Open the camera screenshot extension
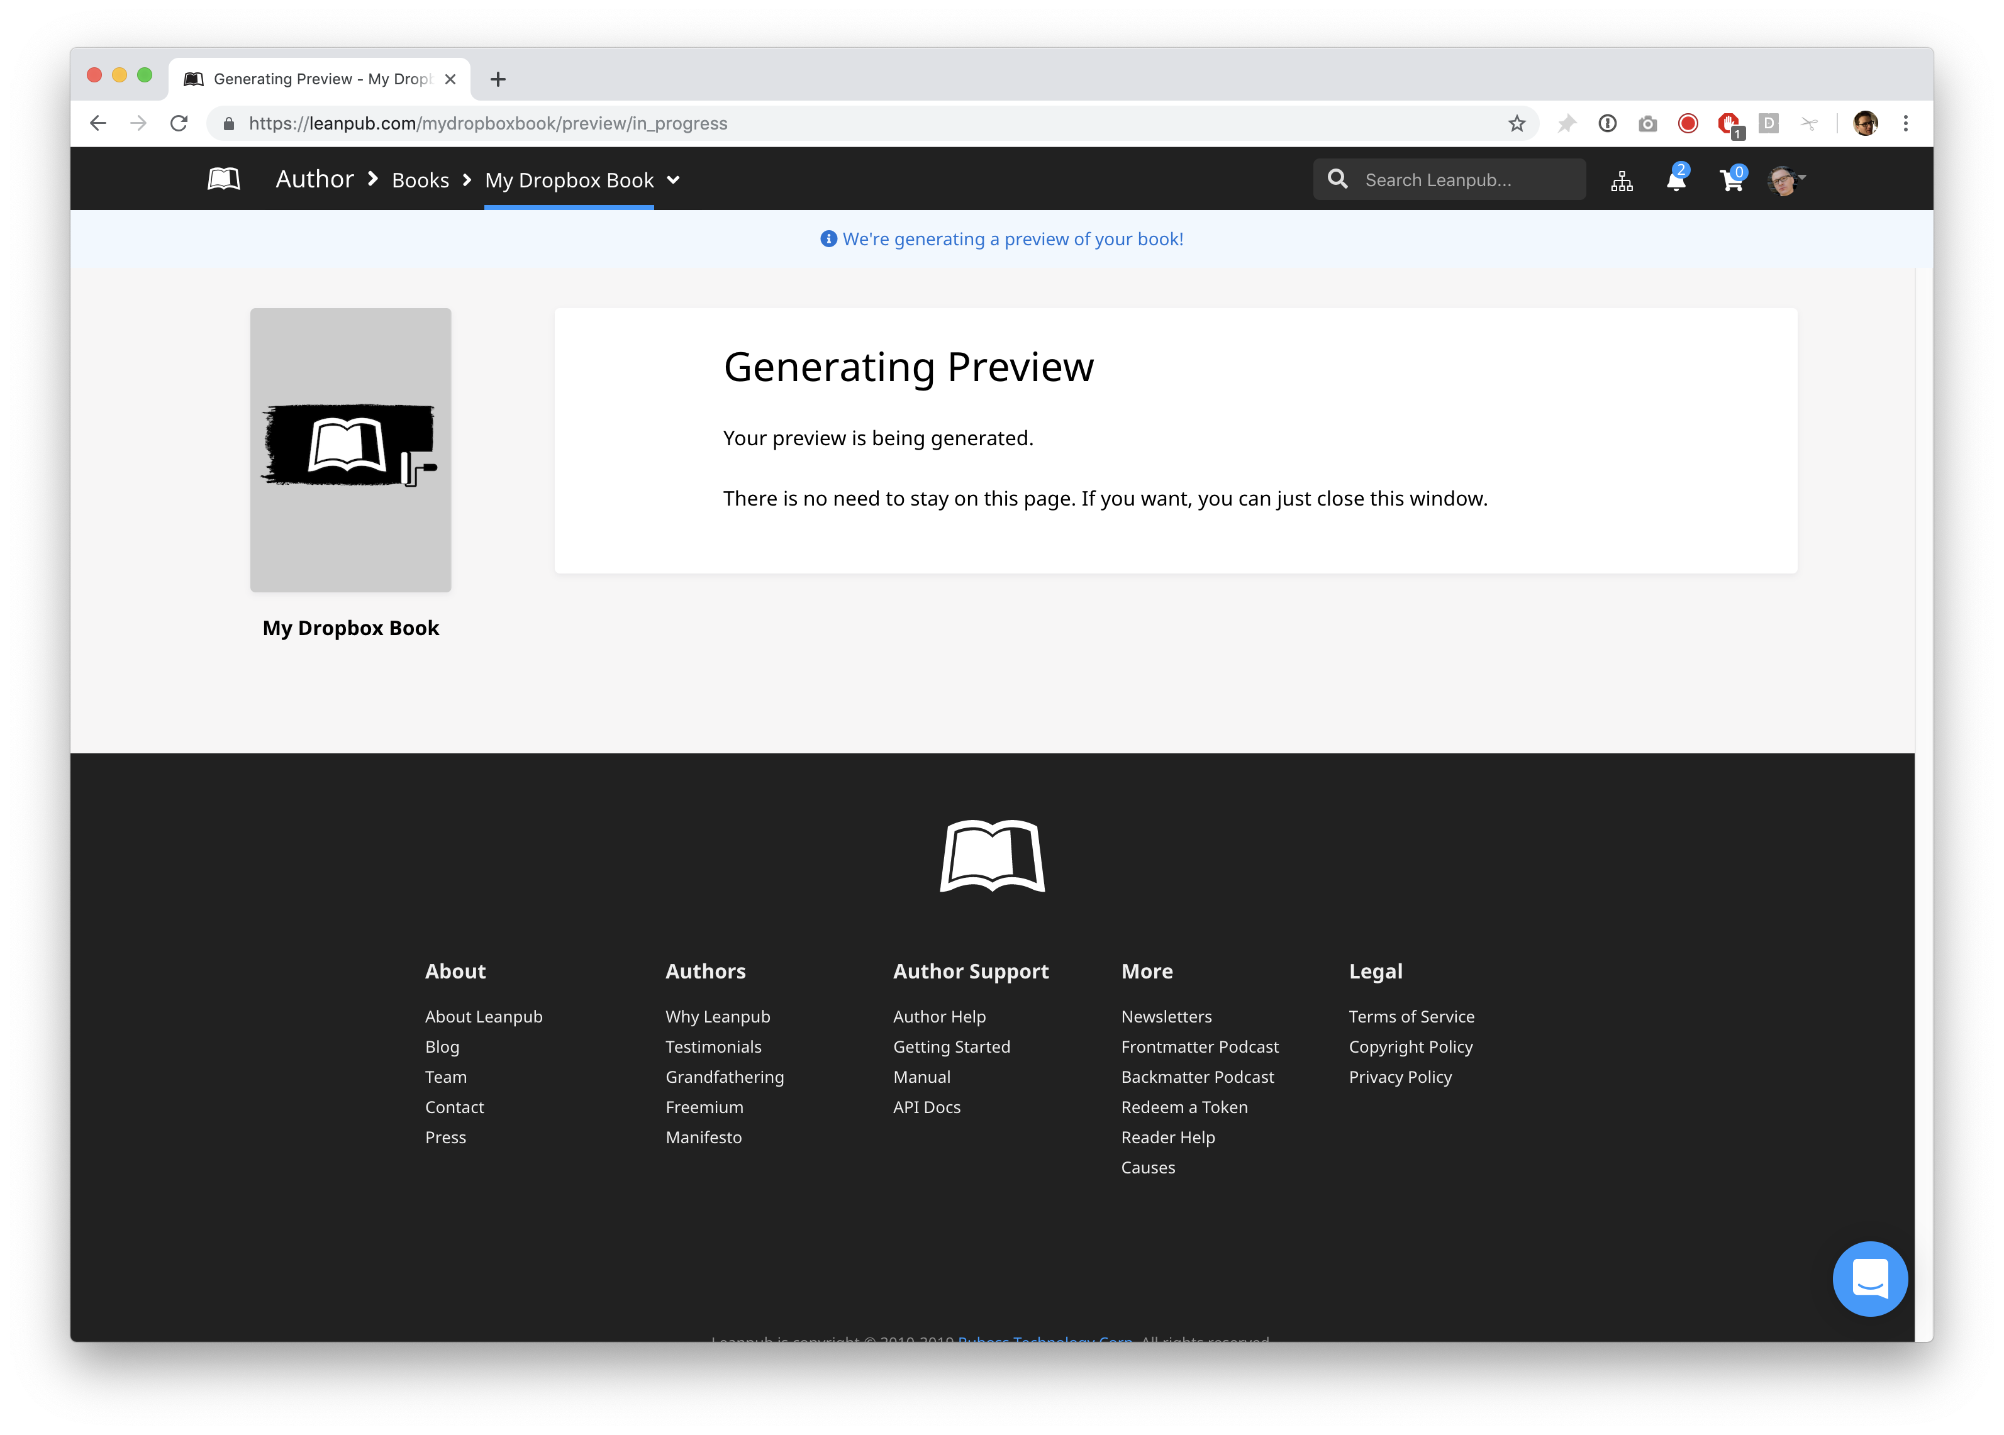The height and width of the screenshot is (1435, 2004). pyautogui.click(x=1647, y=124)
